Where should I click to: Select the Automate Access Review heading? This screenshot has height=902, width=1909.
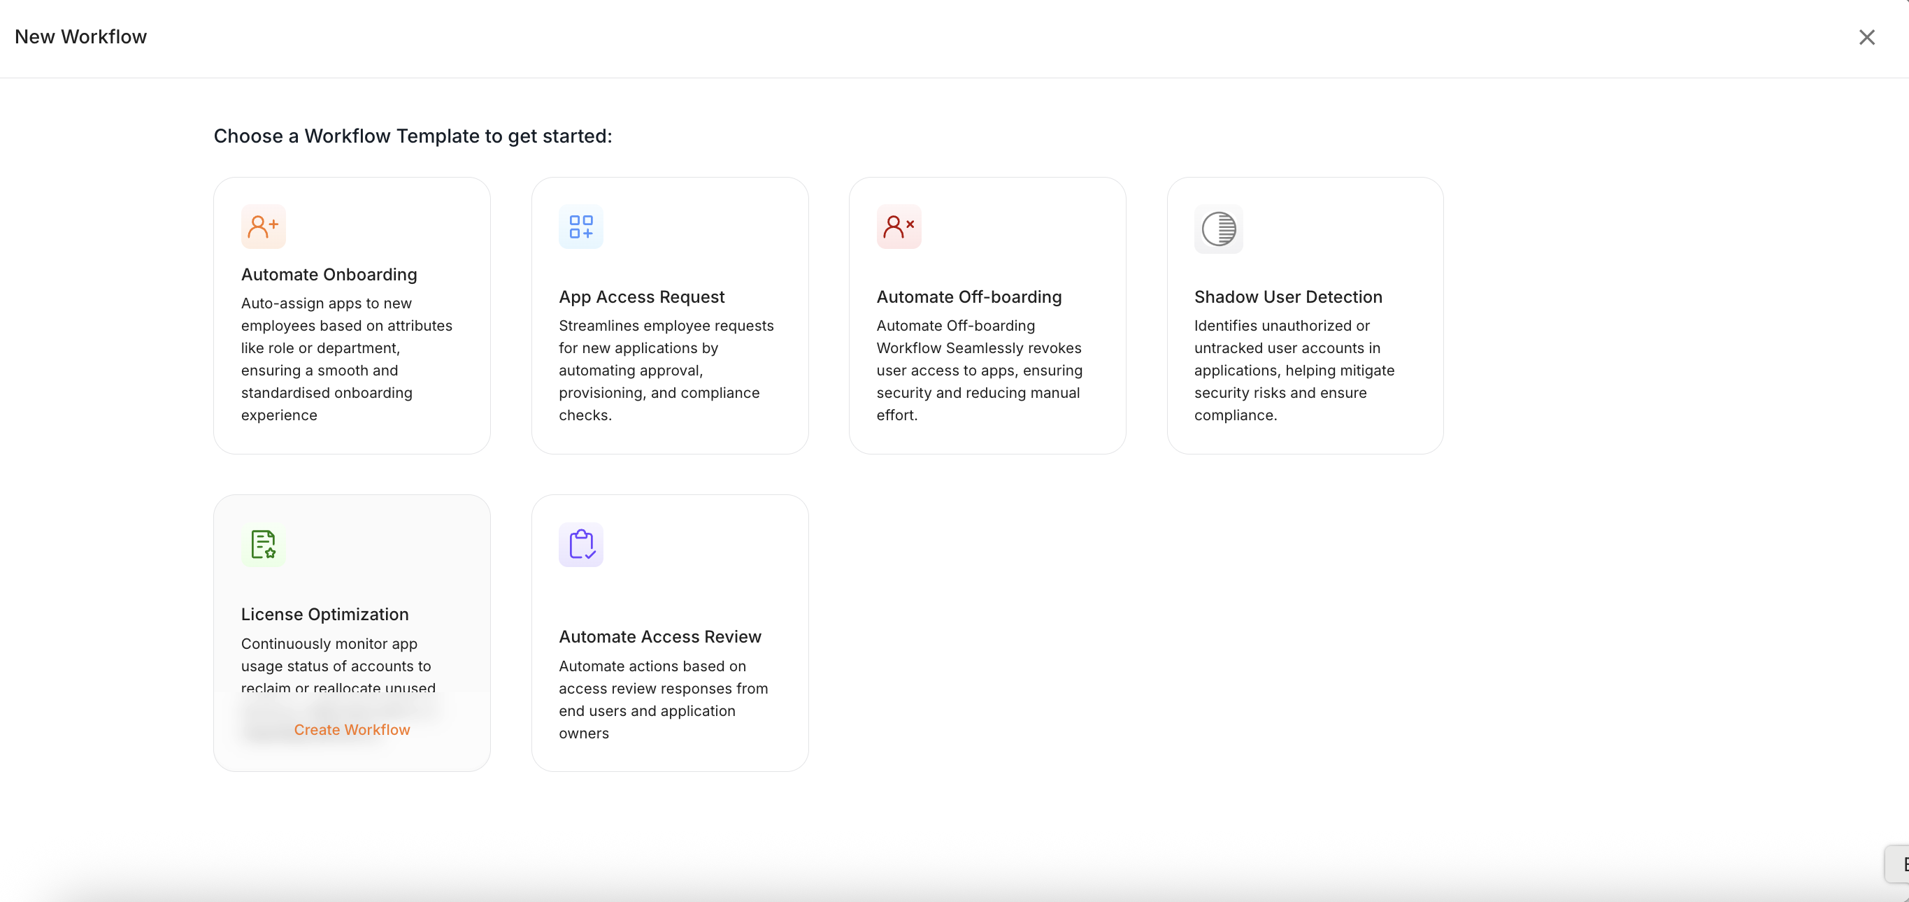pos(659,636)
